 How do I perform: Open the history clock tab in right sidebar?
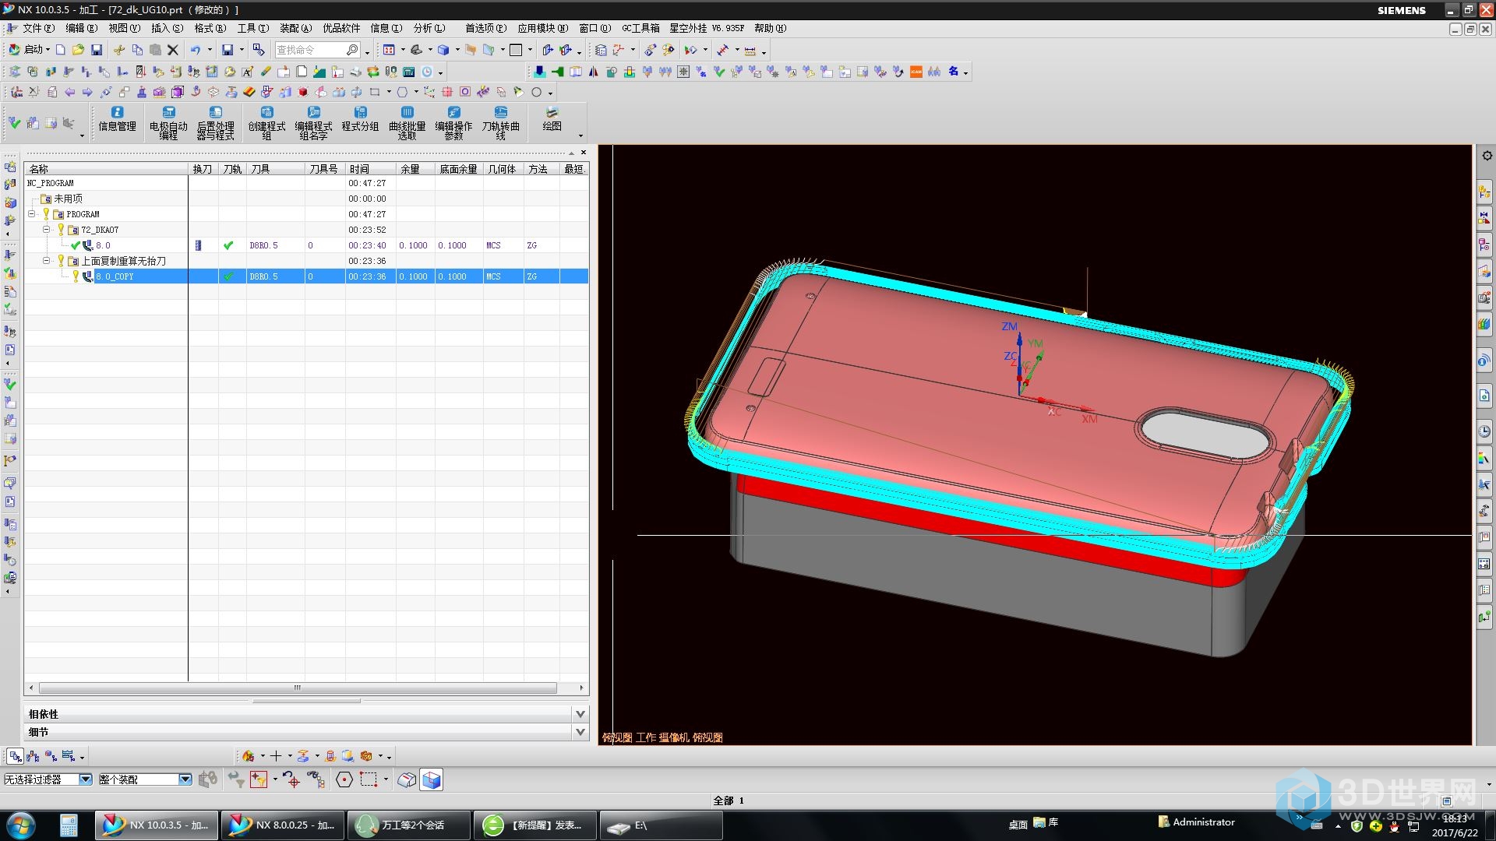tap(1484, 431)
